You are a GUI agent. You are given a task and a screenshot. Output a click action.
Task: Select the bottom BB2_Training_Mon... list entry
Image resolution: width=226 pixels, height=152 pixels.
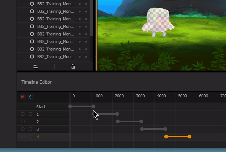53,57
